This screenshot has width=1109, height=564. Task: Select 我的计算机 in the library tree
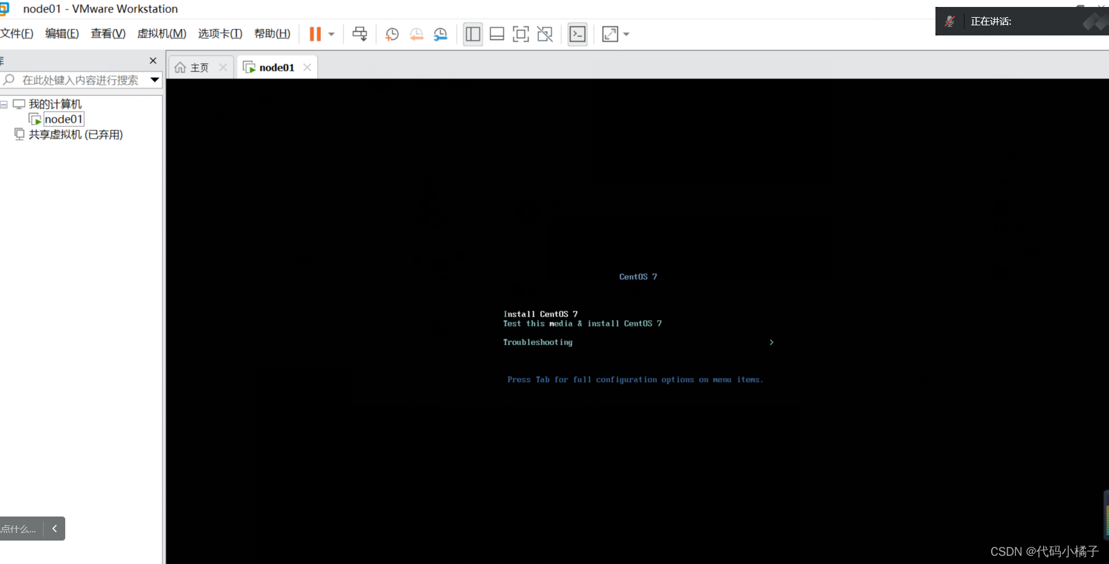click(x=55, y=104)
